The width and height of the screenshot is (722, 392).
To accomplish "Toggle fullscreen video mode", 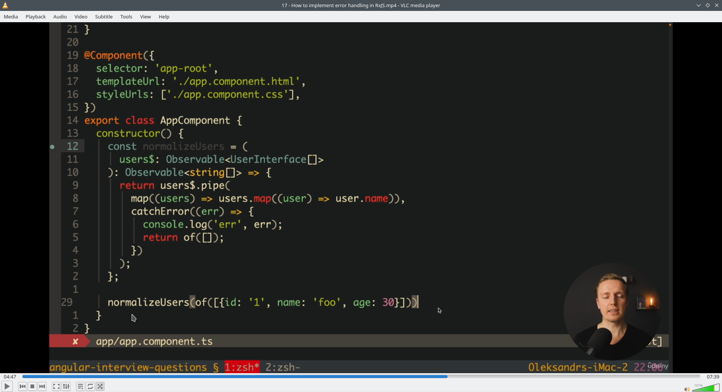I will pos(56,386).
